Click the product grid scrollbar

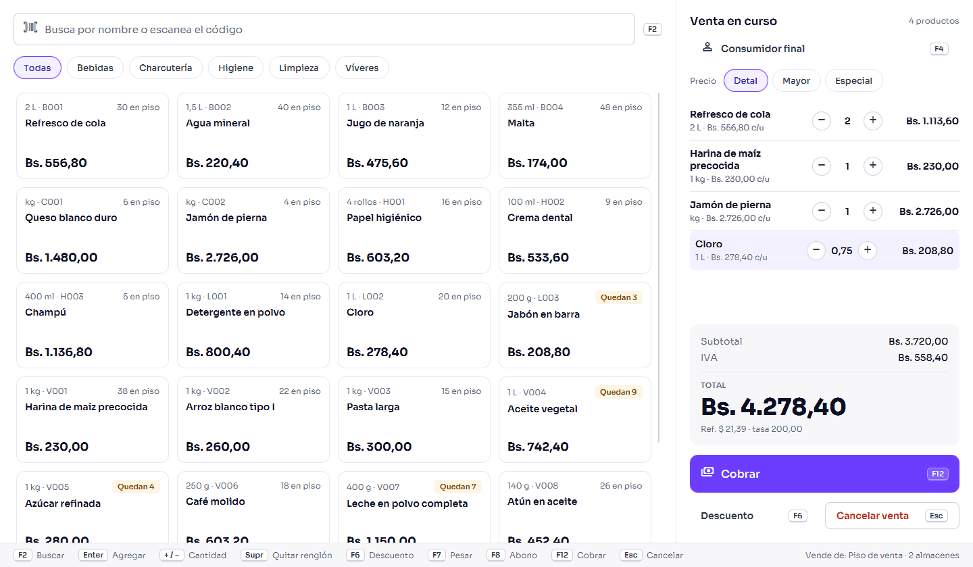(x=659, y=268)
